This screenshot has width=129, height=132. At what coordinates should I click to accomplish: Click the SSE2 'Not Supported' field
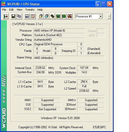(x=47, y=109)
